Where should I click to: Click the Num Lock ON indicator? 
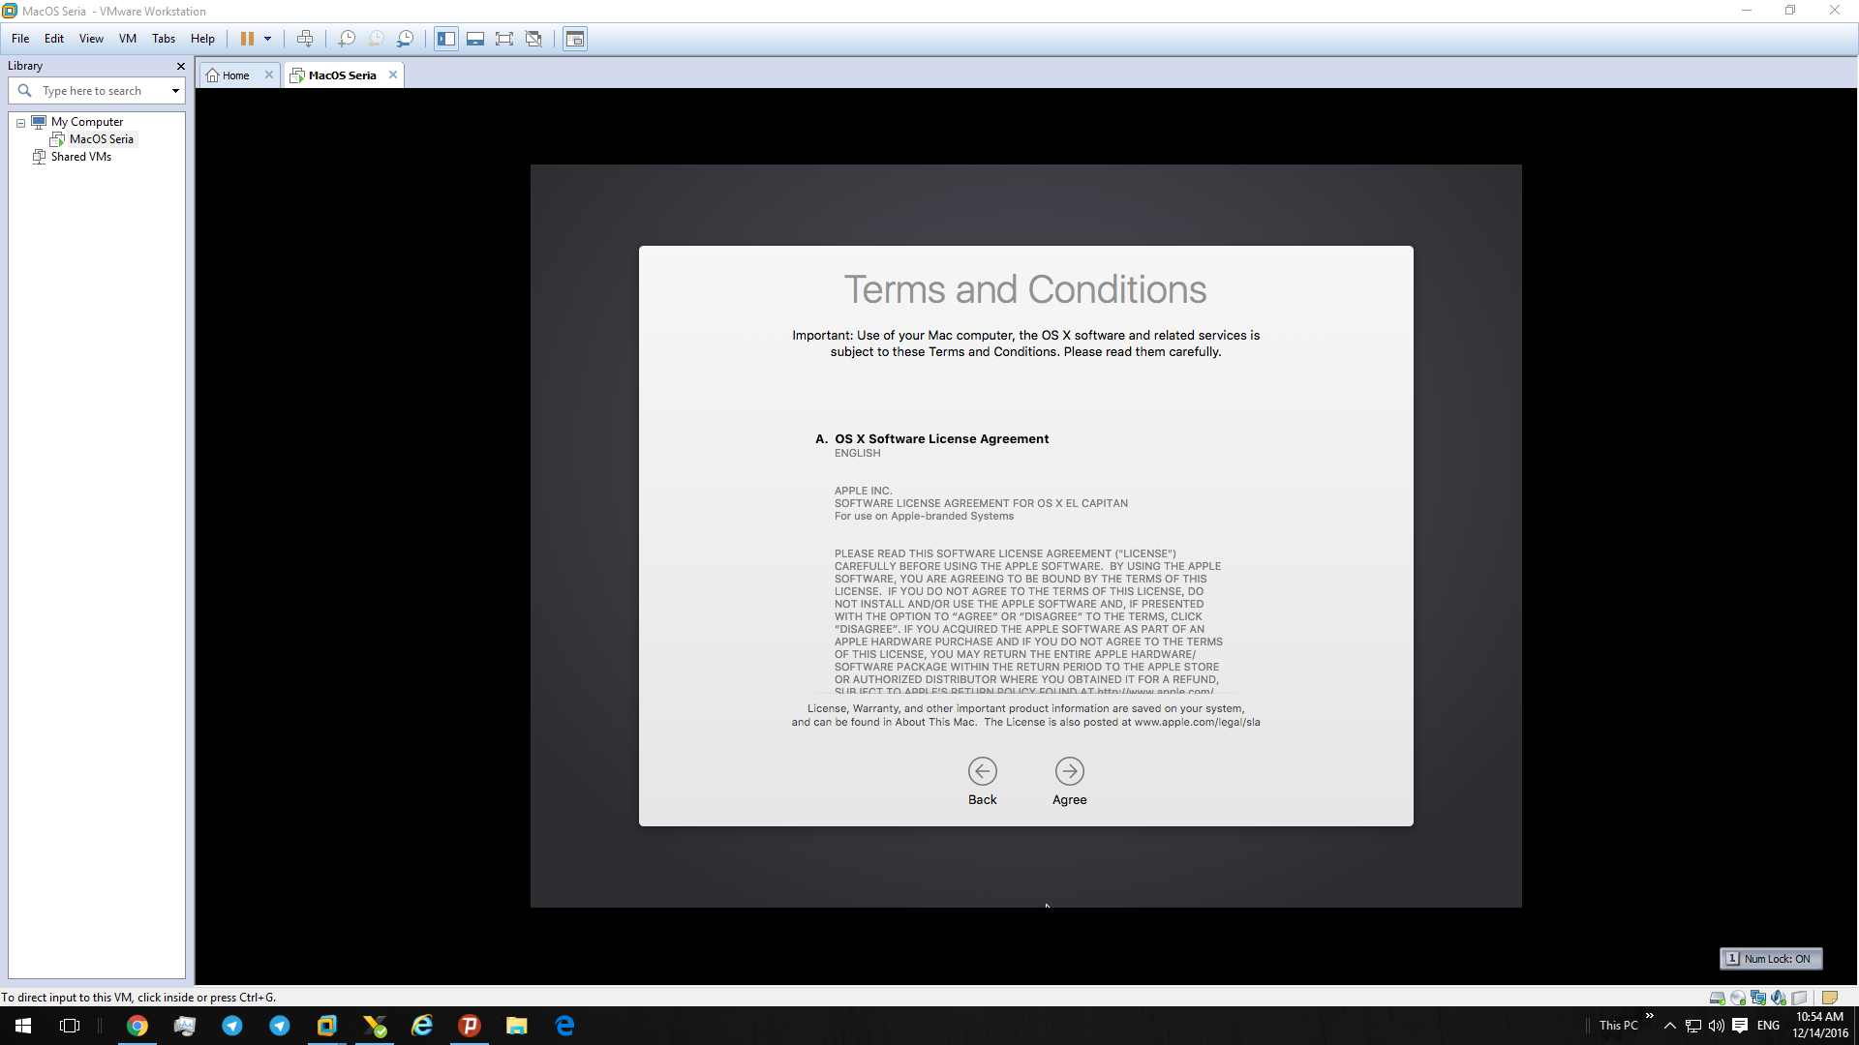coord(1771,959)
